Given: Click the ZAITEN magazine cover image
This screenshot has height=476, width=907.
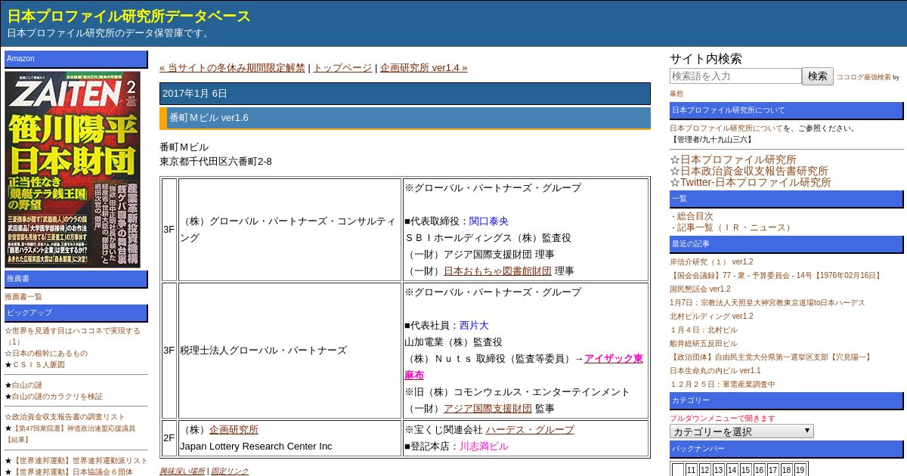Looking at the screenshot, I should click(x=73, y=169).
